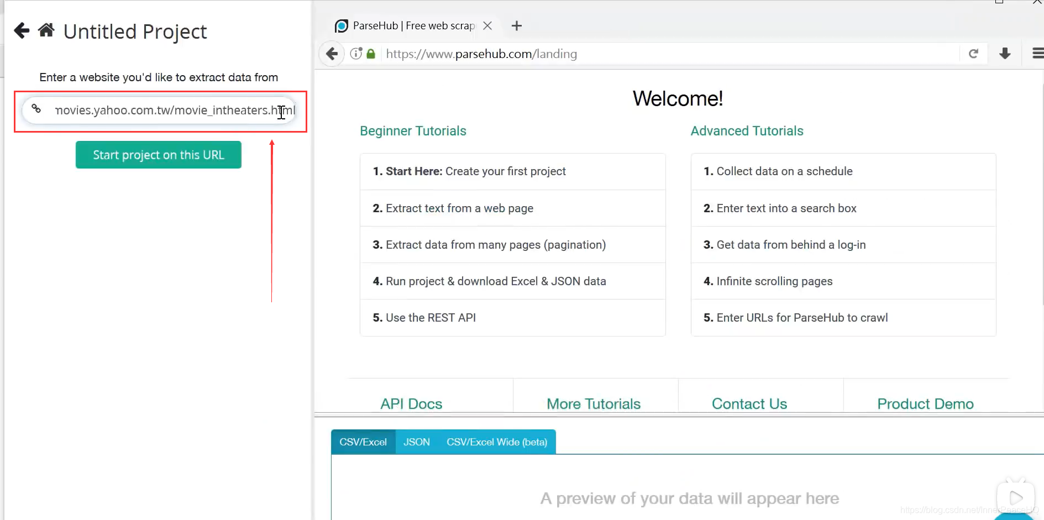Open Enter URLs for ParseHub to crawl

[x=843, y=318]
